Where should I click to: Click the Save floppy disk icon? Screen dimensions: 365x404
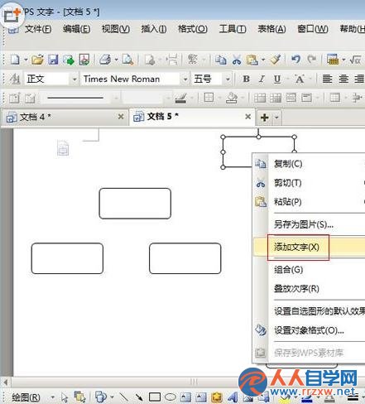[53, 60]
